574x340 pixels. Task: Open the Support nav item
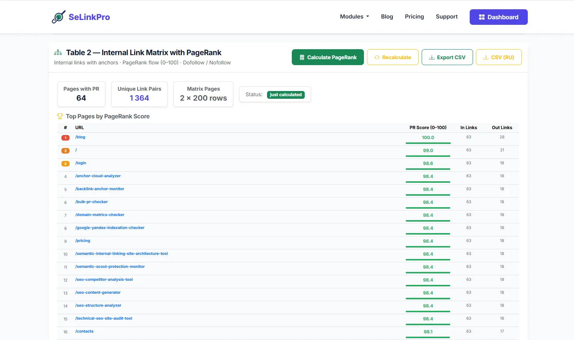447,17
